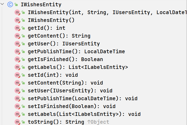187x125 pixels.
Task: Click the method icon beside getContent()
Action: pyautogui.click(x=18, y=36)
